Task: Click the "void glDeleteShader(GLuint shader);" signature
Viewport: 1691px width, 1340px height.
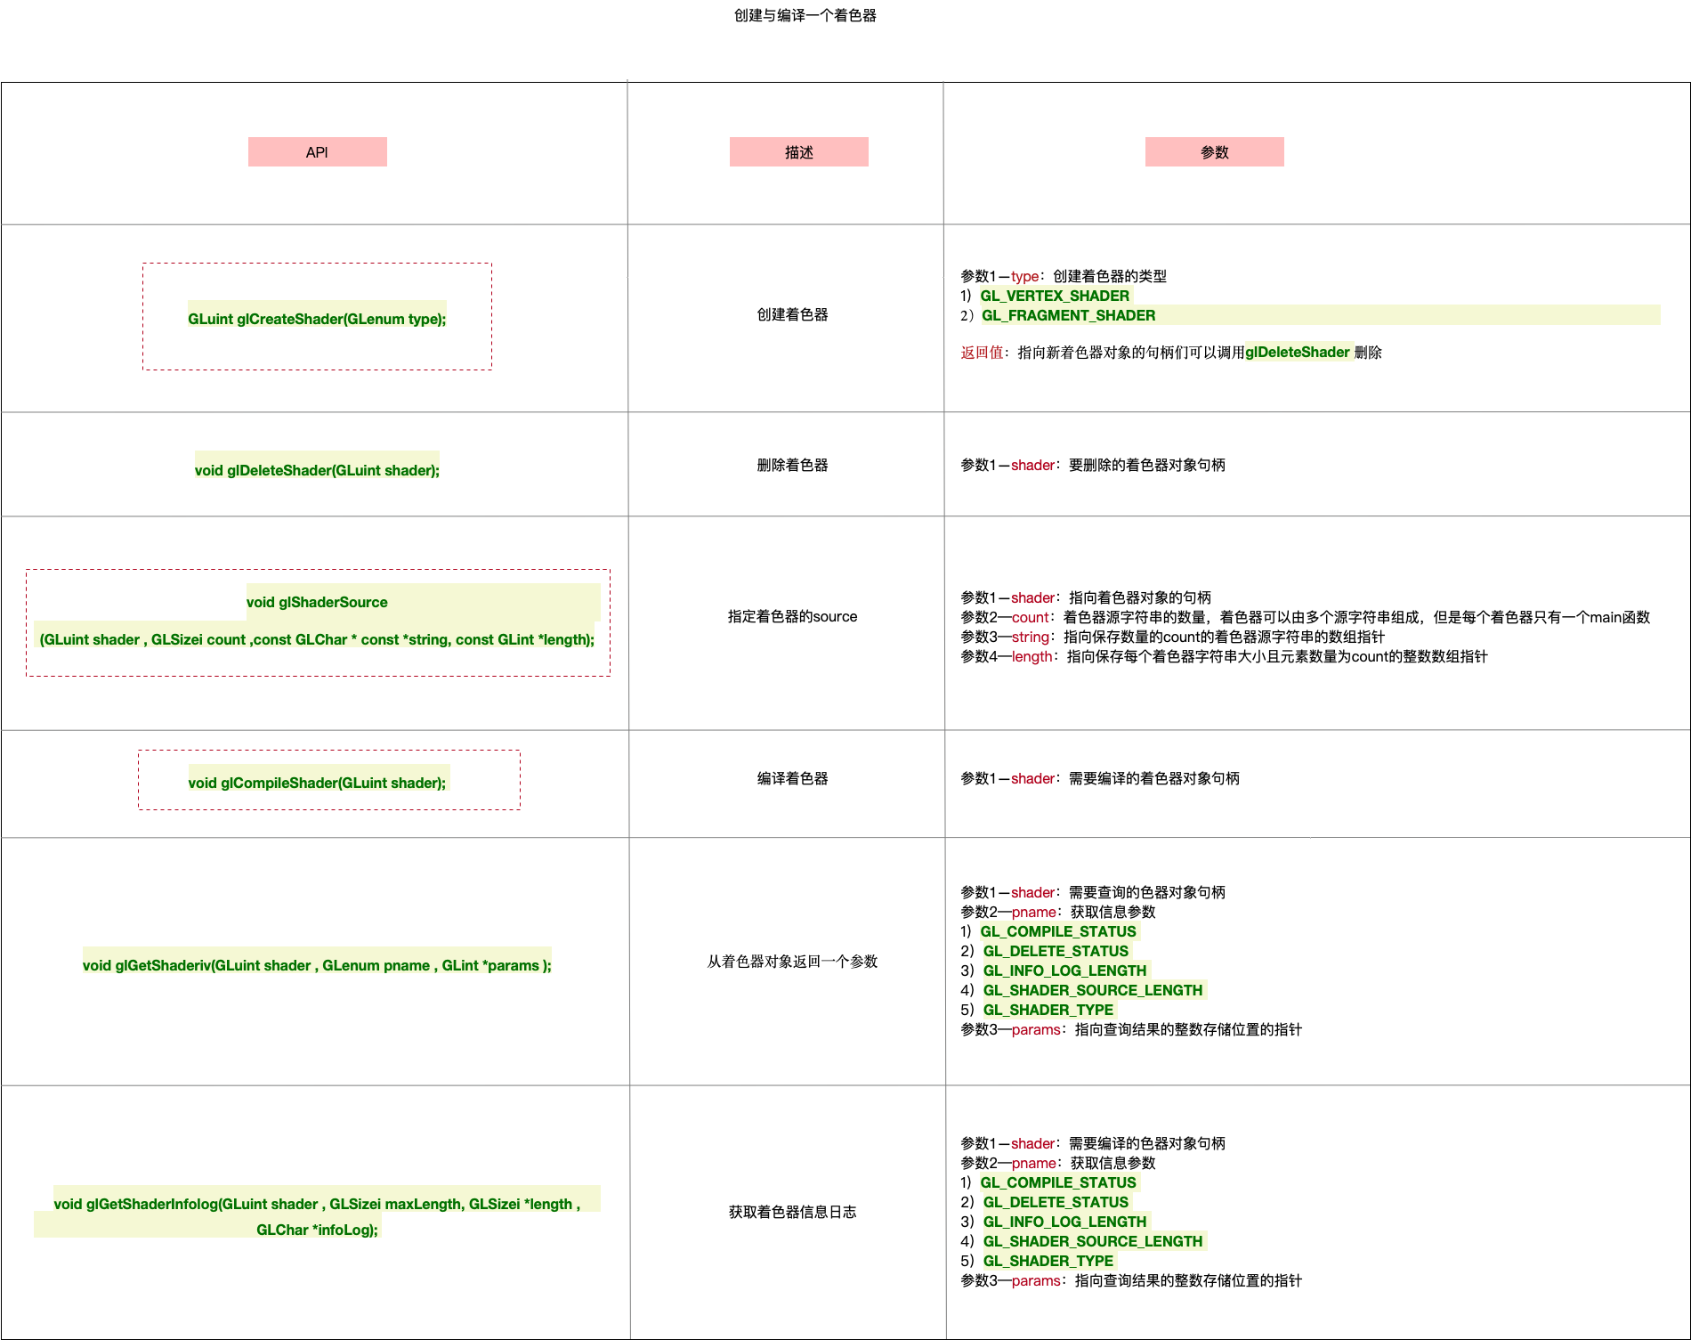Action: [x=317, y=470]
